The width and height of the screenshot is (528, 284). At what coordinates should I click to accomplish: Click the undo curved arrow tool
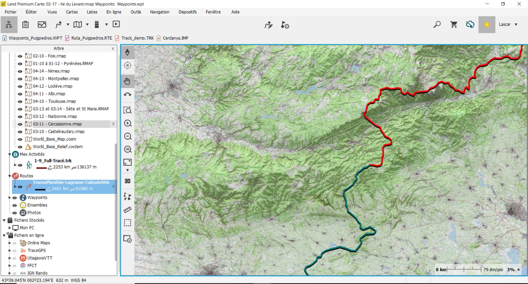[128, 95]
